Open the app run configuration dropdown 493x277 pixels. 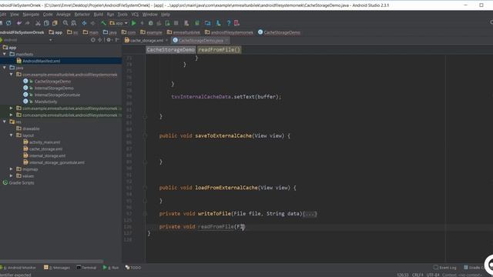pyautogui.click(x=119, y=23)
